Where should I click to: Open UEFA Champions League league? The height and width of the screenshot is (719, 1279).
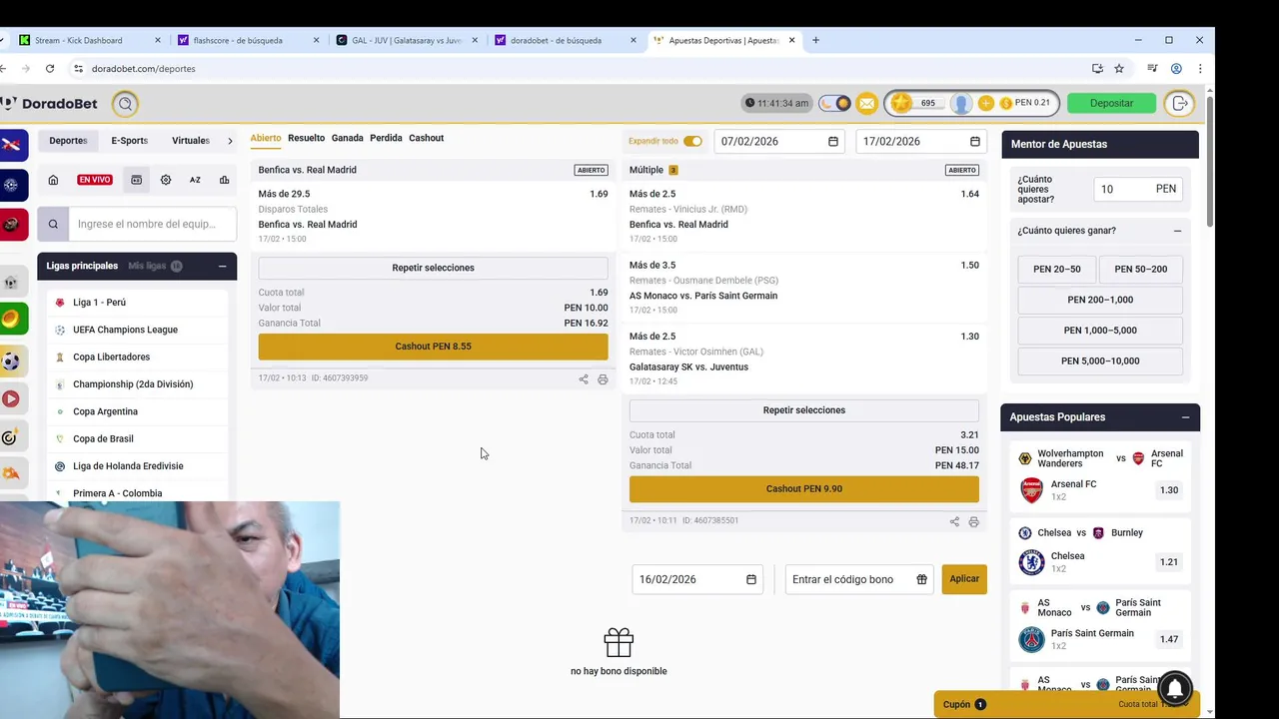(x=125, y=330)
